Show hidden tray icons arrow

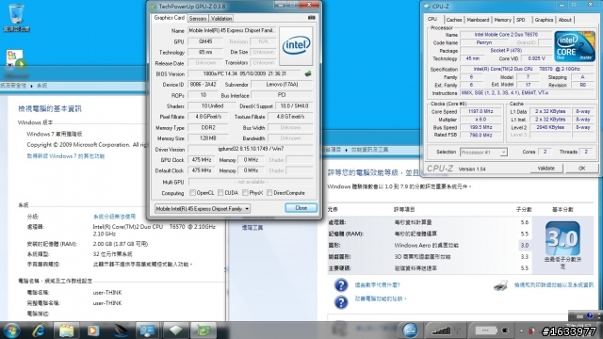click(x=521, y=331)
